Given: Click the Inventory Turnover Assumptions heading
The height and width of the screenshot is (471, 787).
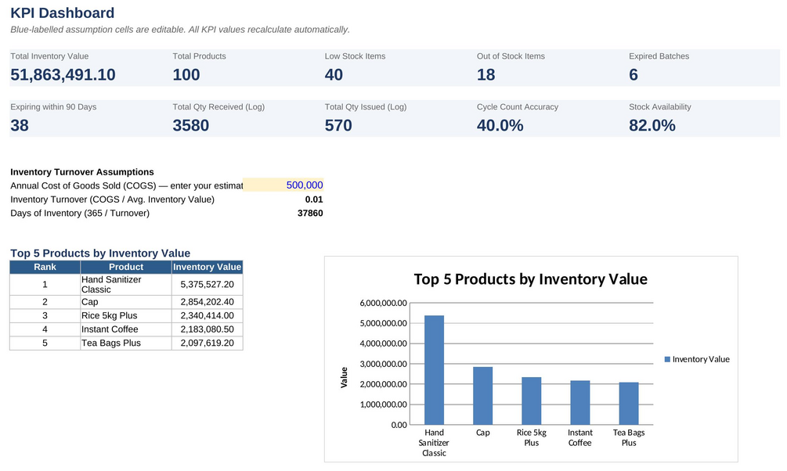Looking at the screenshot, I should coord(82,172).
